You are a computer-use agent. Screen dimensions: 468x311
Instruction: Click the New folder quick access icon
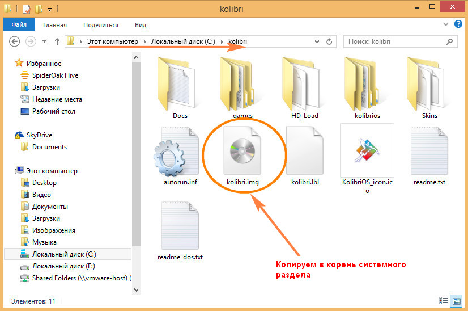click(39, 9)
